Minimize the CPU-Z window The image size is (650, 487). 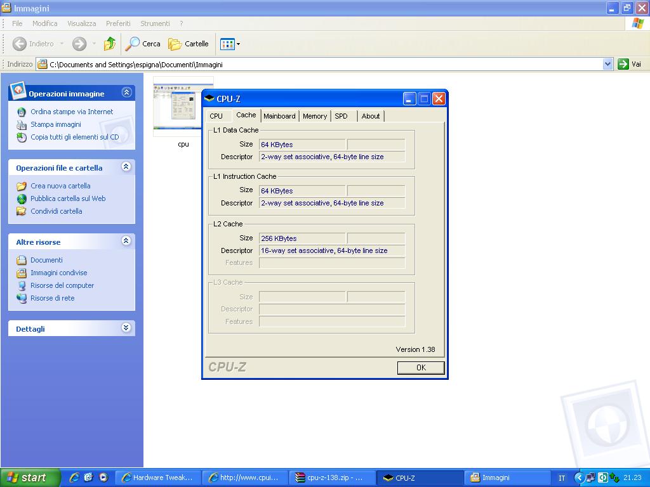409,98
